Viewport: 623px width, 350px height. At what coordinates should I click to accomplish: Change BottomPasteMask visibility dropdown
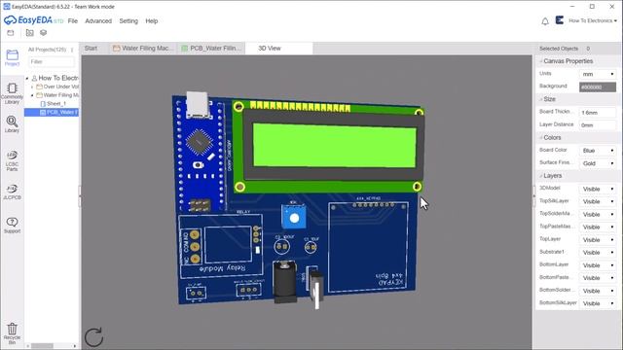[598, 278]
